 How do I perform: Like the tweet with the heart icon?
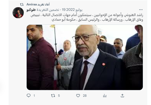78,96
